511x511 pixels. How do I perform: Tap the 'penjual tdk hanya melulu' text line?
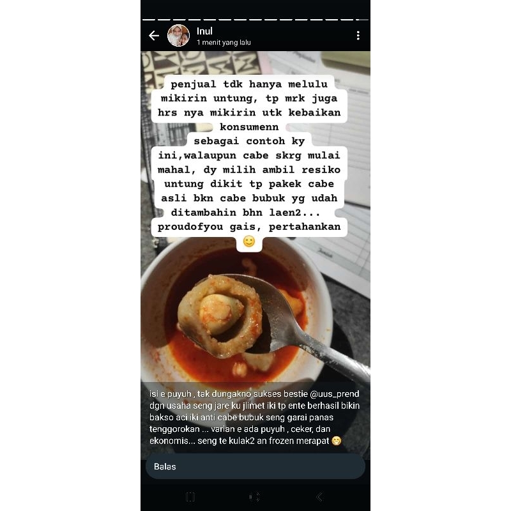coord(249,84)
